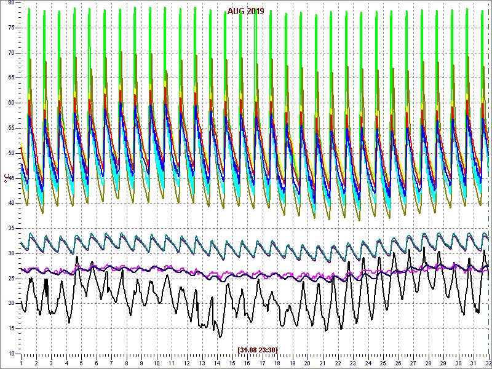Select day 29 on the date axis
The width and height of the screenshot is (492, 369).
coord(443,363)
